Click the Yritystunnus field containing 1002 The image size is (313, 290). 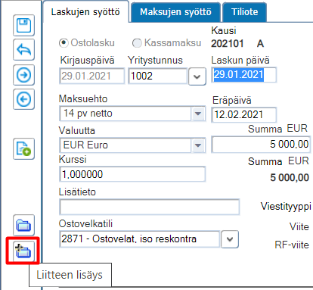pos(158,76)
